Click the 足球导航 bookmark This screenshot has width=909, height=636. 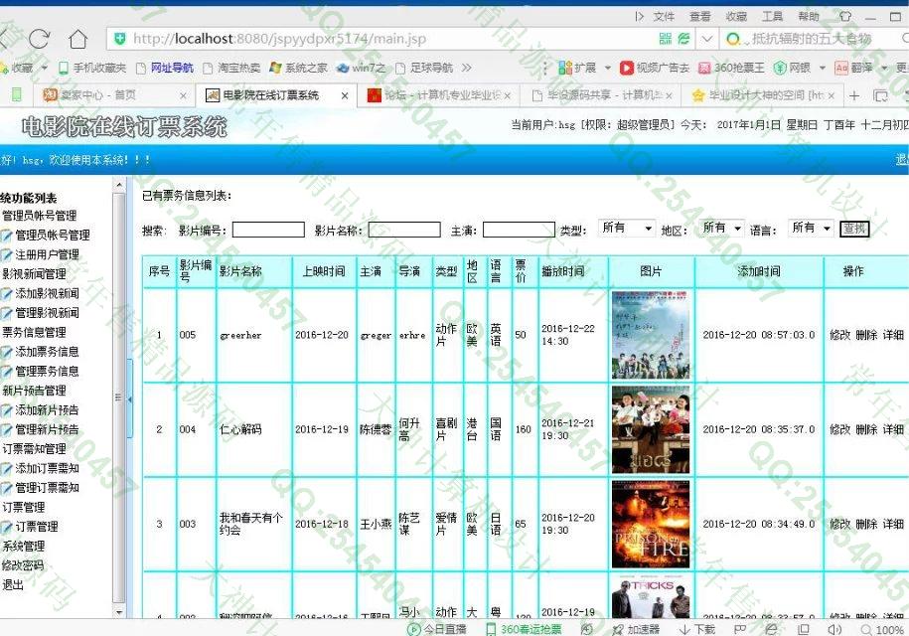[424, 68]
